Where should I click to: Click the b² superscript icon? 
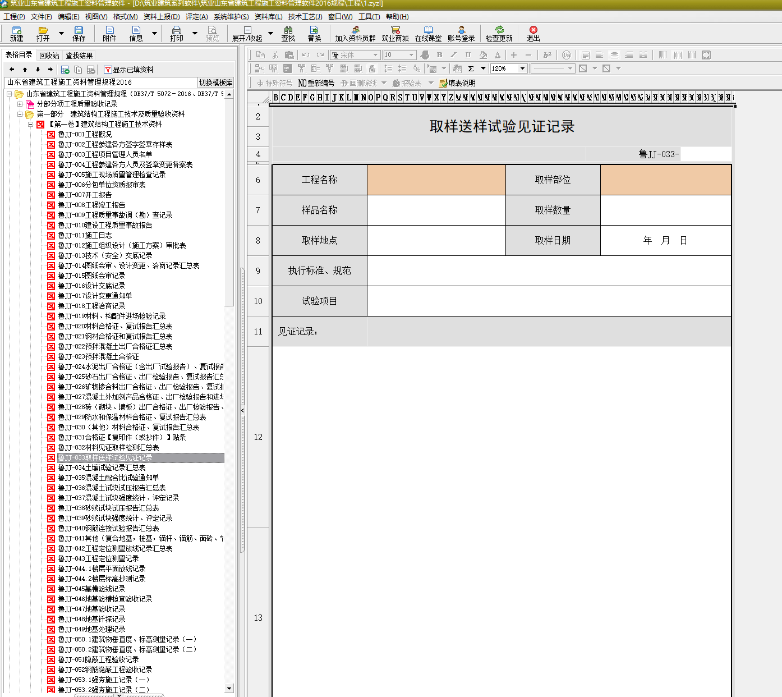tap(547, 55)
